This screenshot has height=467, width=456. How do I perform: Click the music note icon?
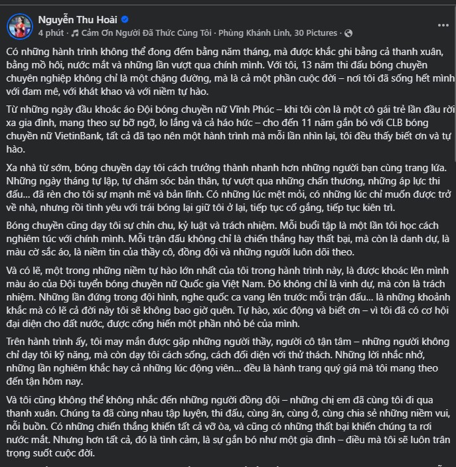pyautogui.click(x=75, y=32)
